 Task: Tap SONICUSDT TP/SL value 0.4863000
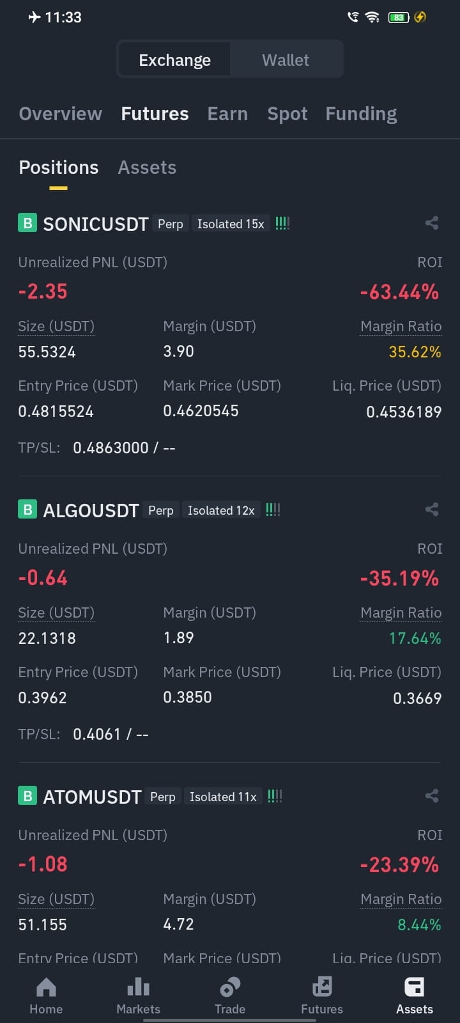111,448
